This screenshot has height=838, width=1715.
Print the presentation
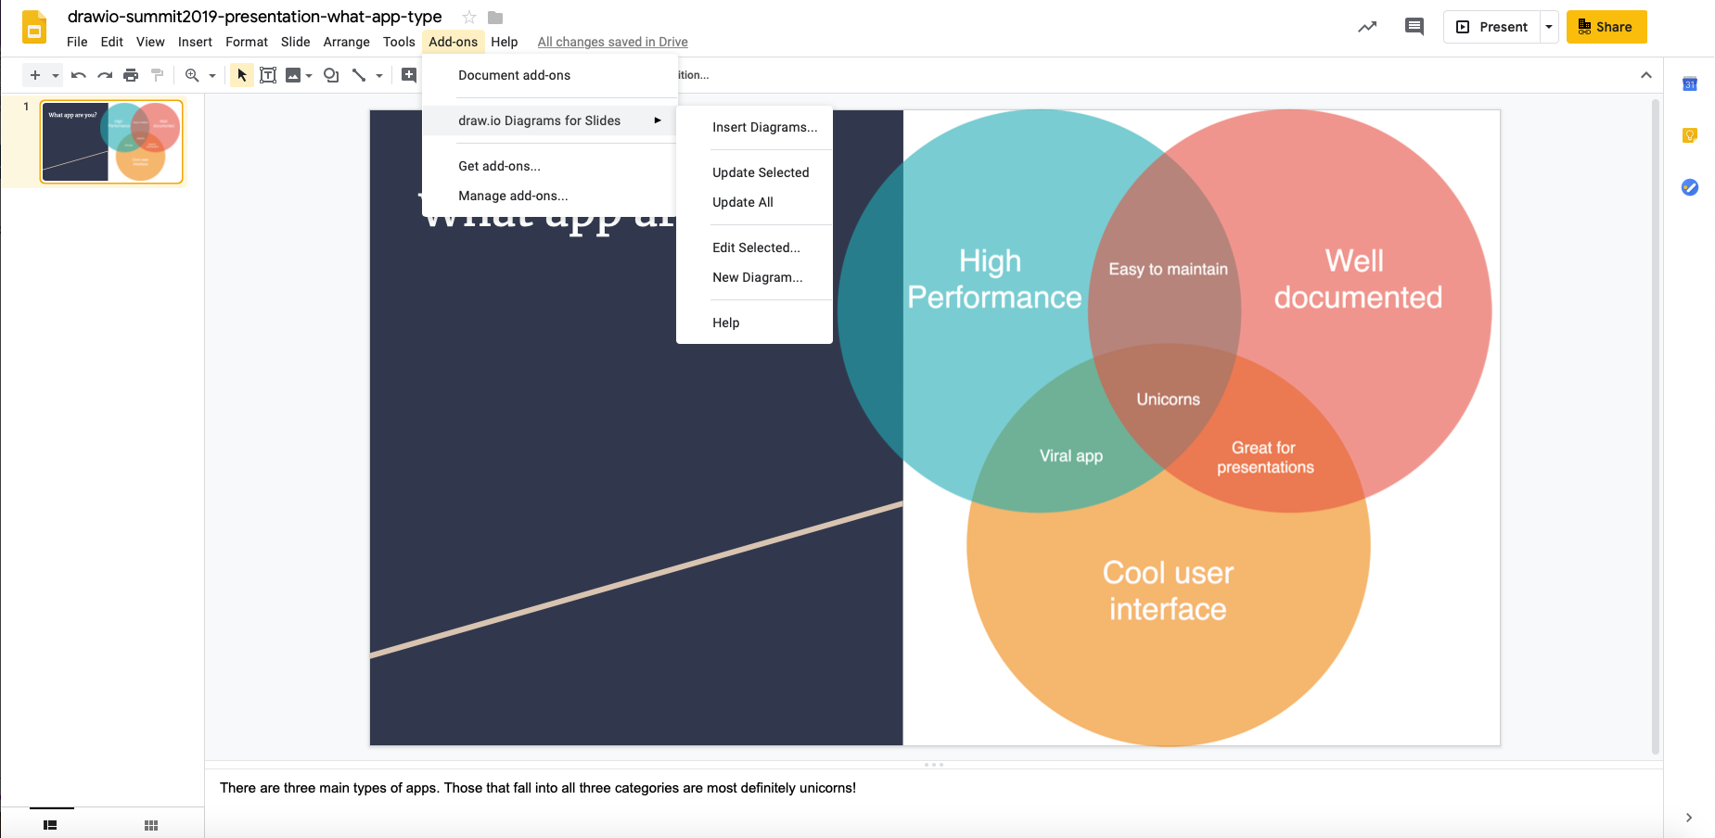coord(131,75)
